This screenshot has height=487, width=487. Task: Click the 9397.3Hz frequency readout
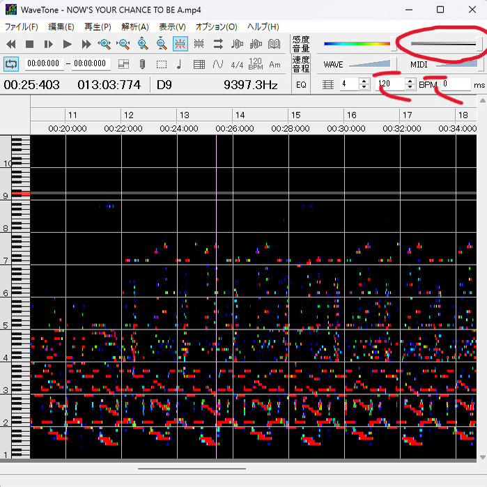250,85
